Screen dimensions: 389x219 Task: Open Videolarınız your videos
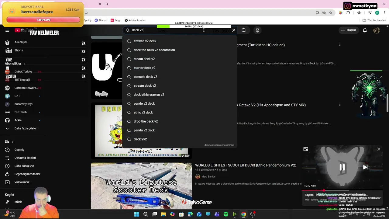point(22,182)
